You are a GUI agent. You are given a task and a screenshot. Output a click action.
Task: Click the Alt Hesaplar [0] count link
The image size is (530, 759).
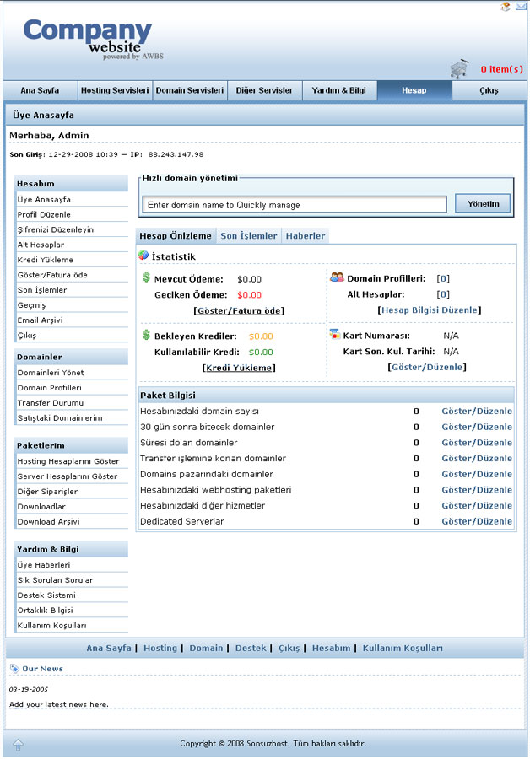pyautogui.click(x=443, y=294)
